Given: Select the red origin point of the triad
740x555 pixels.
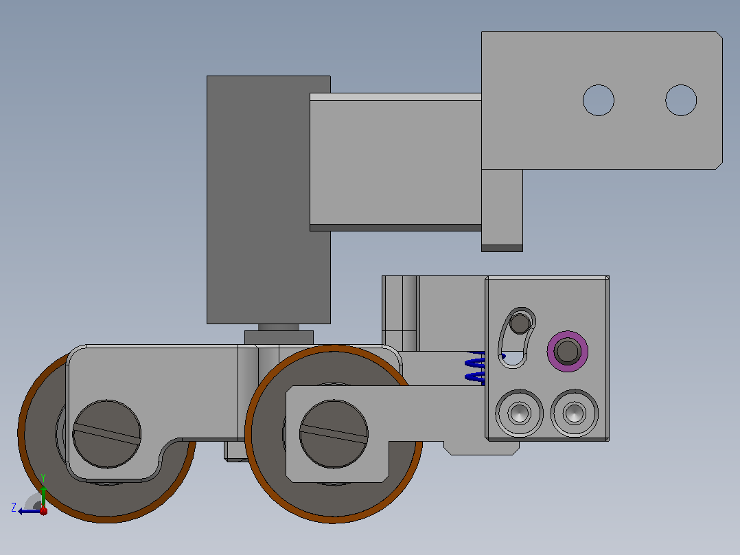Looking at the screenshot, I should click(x=44, y=511).
